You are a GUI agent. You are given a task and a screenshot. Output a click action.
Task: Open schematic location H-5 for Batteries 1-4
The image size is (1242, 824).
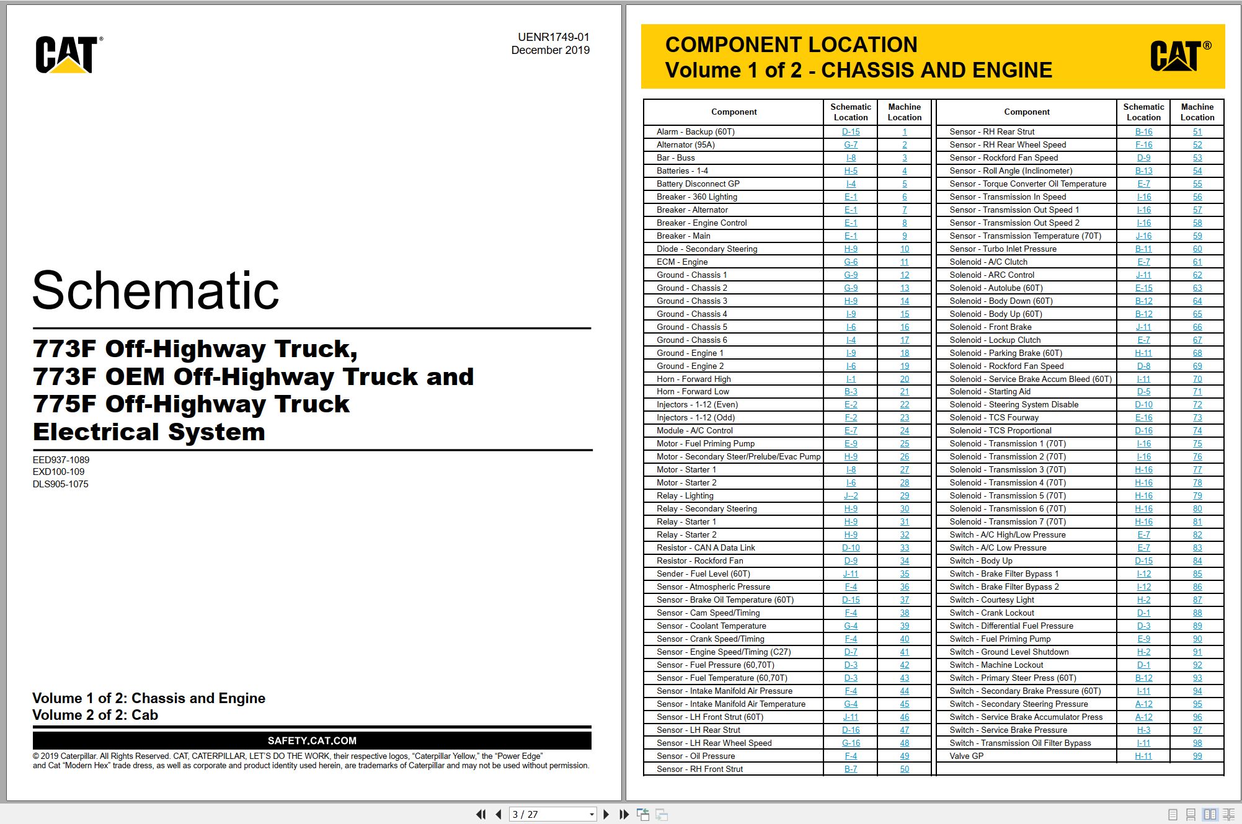(850, 171)
